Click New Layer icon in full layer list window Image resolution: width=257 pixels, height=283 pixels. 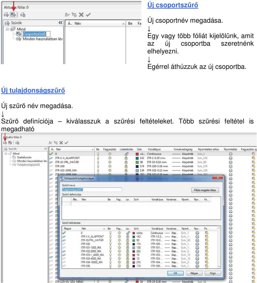coord(51,143)
